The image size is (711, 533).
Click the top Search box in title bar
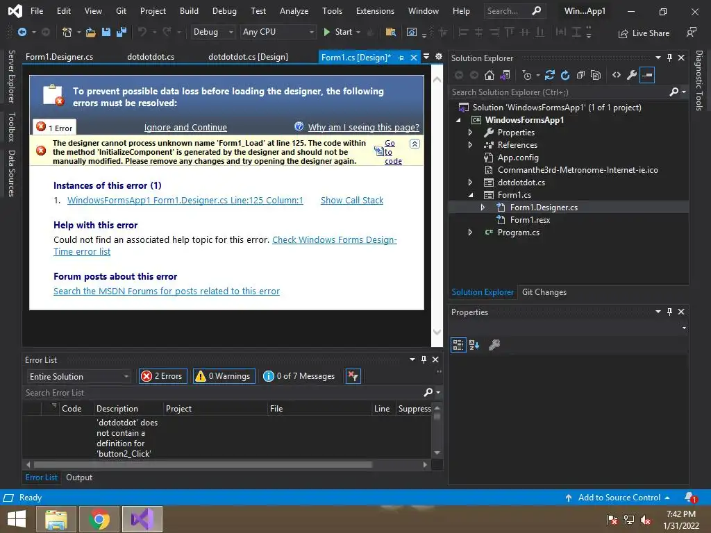tap(515, 11)
